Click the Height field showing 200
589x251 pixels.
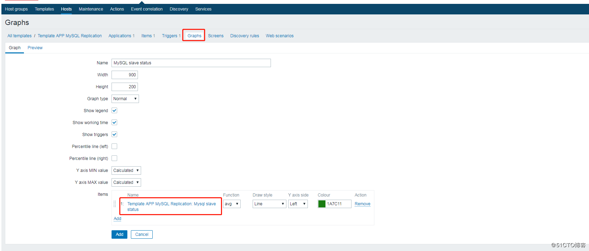point(125,87)
